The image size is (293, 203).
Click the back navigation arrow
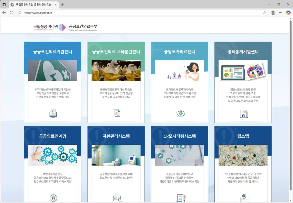click(x=4, y=13)
